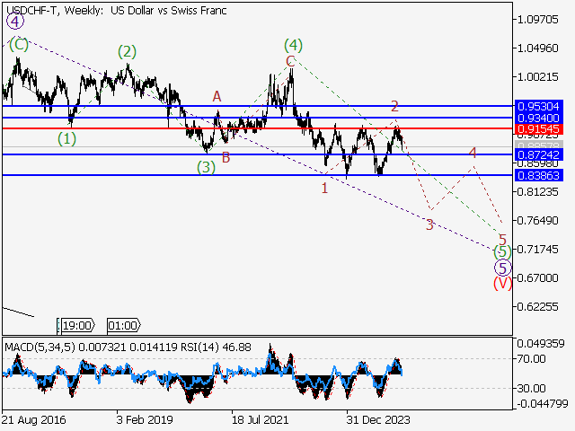The width and height of the screenshot is (575, 431).
Task: Click the red forecast wave 4 label
Action: pyautogui.click(x=472, y=153)
